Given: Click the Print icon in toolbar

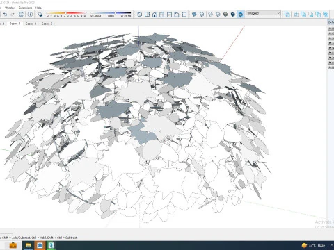Looking at the screenshot, I should (22, 15).
